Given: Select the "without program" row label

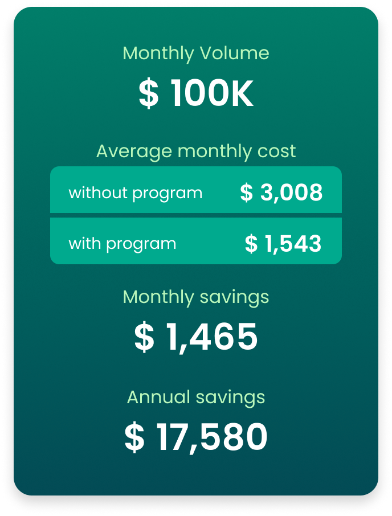Looking at the screenshot, I should [136, 193].
